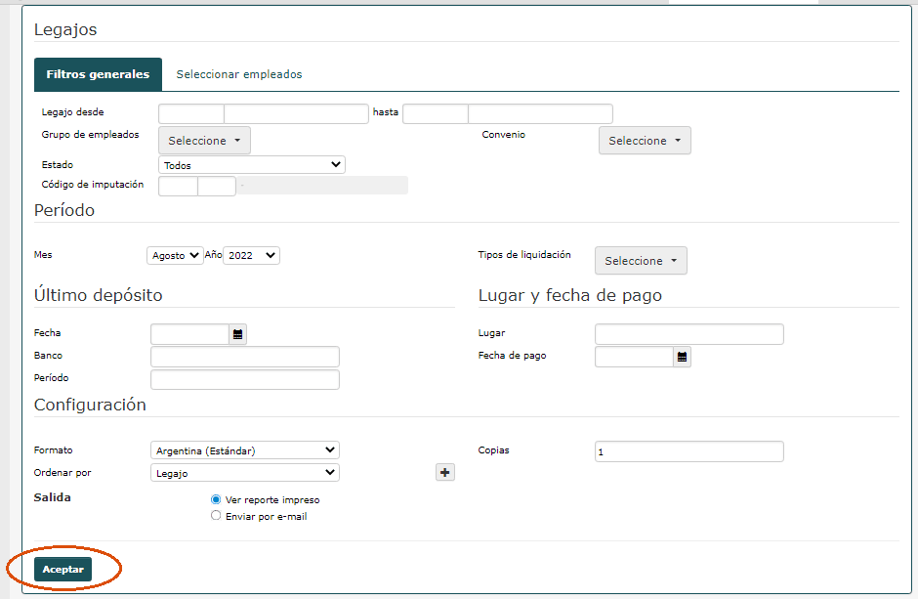Screen dimensions: 918x599
Task: Switch to the Seleccionar empleados tab
Action: 239,74
